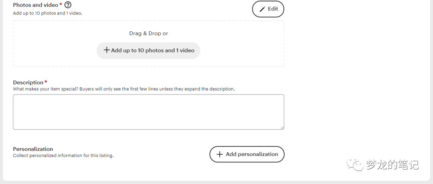Click the help question mark beside Photos and video
This screenshot has width=433, height=184.
coord(68,5)
